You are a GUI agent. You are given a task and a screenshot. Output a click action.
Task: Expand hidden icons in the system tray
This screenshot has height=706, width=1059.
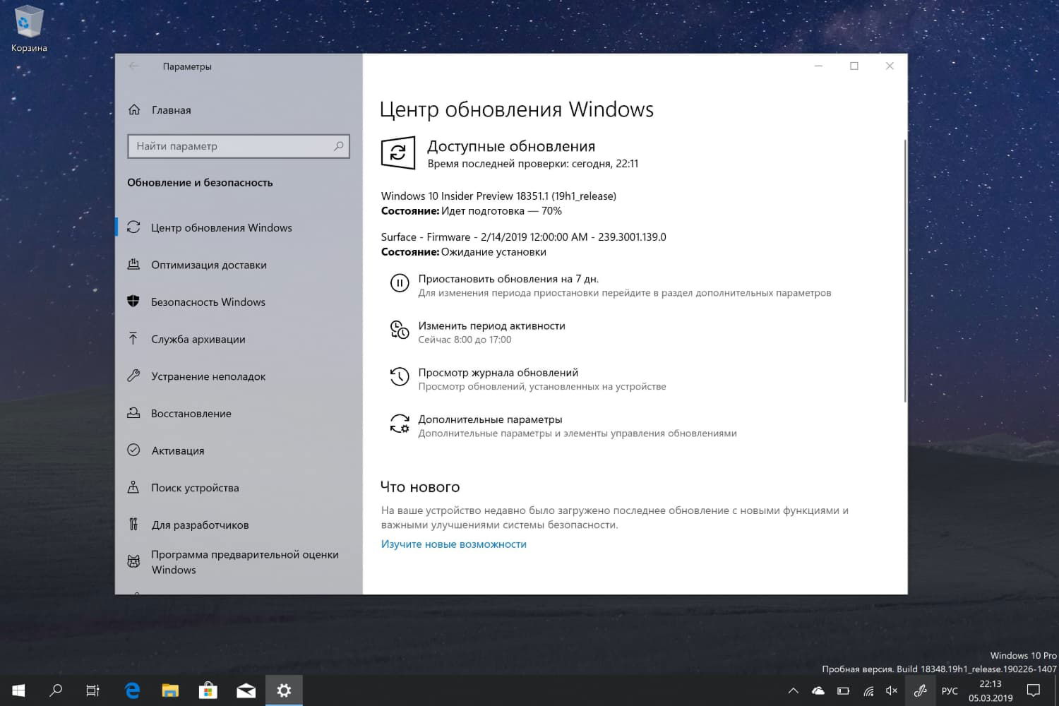[x=793, y=690]
